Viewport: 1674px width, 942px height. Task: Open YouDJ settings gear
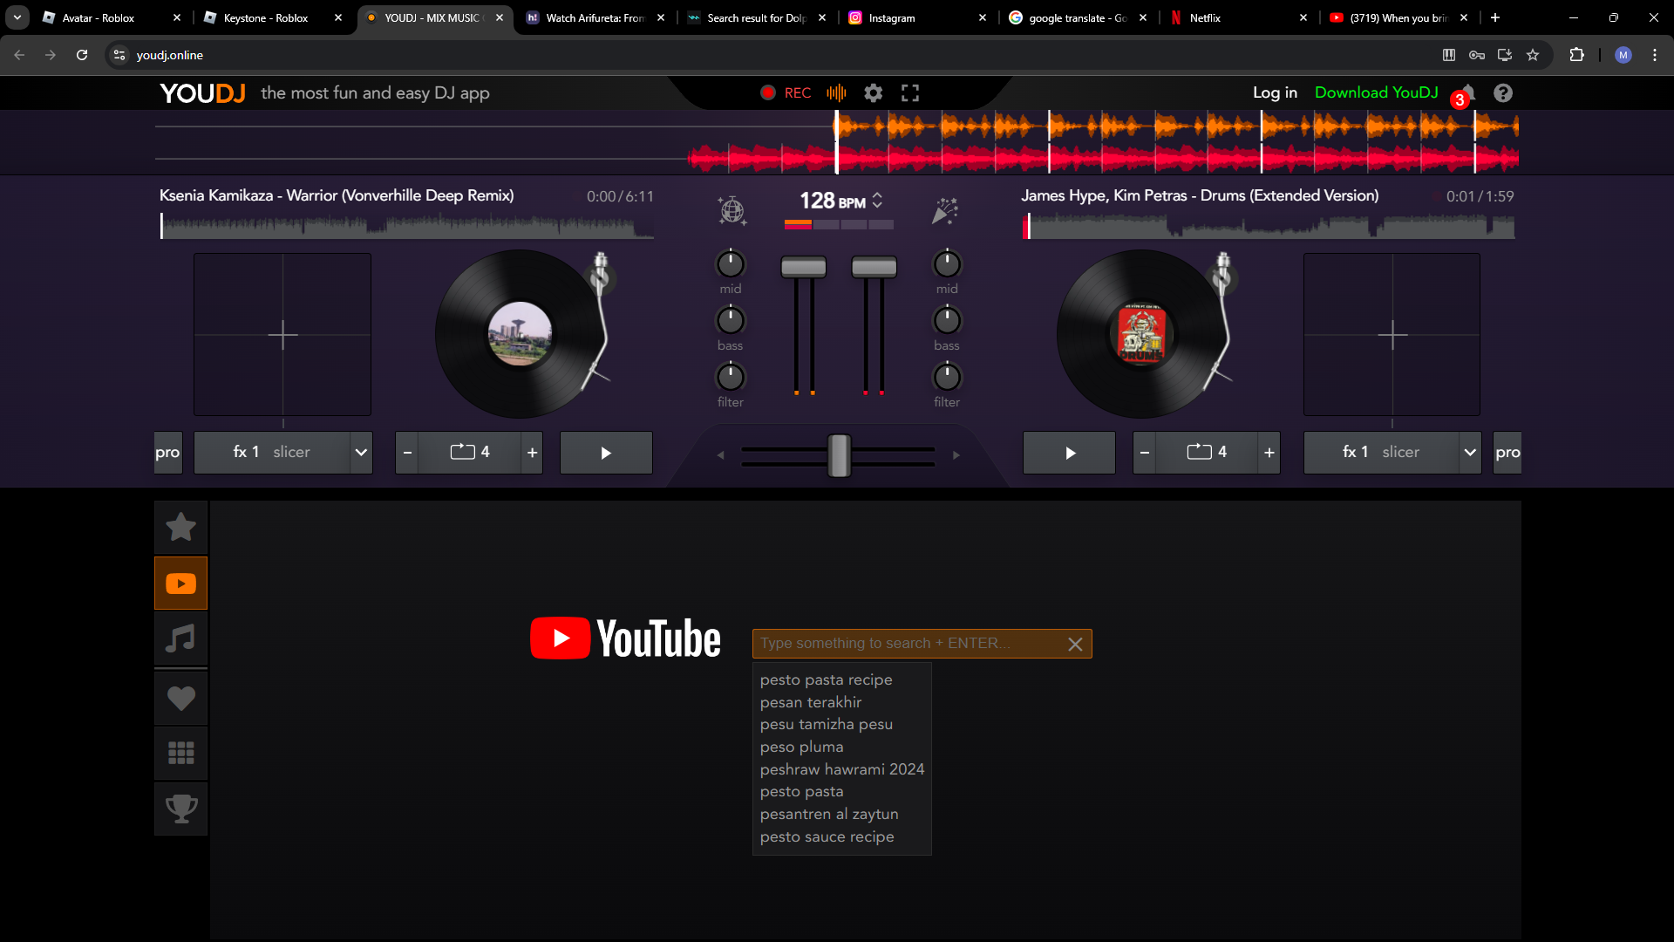coord(873,93)
